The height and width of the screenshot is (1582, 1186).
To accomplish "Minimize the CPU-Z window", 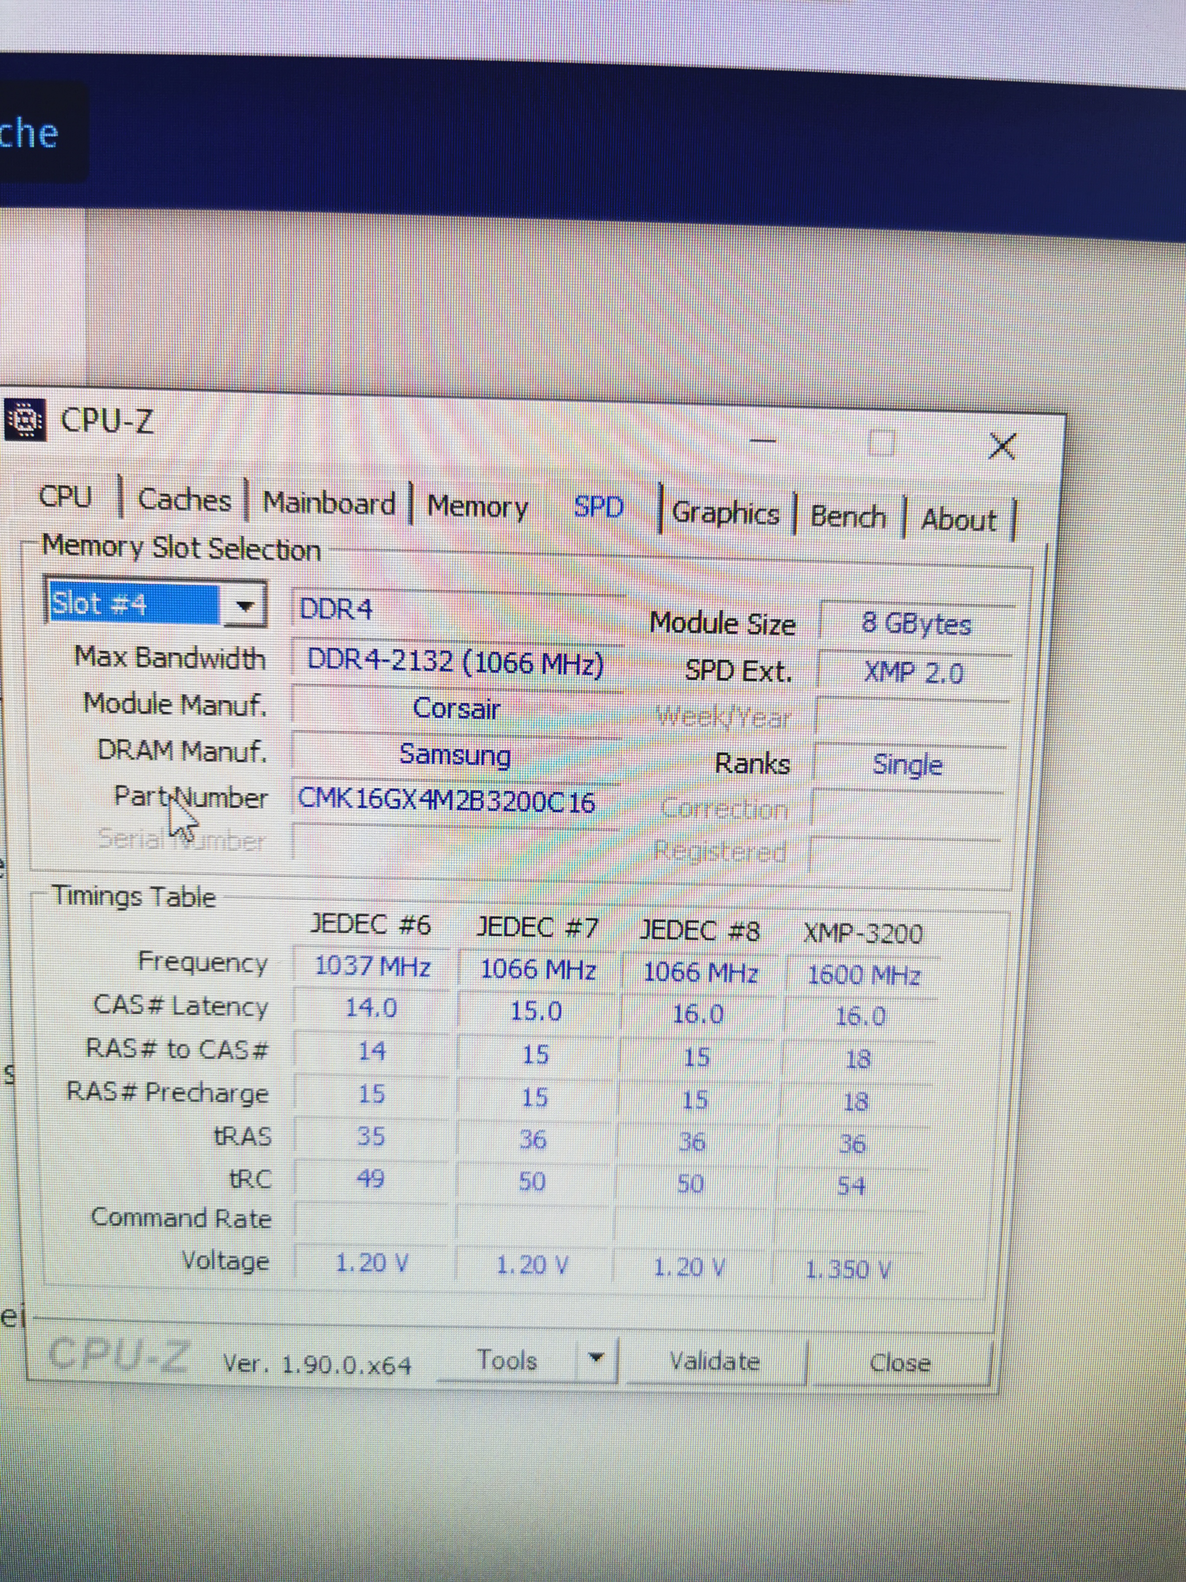I will pos(763,441).
